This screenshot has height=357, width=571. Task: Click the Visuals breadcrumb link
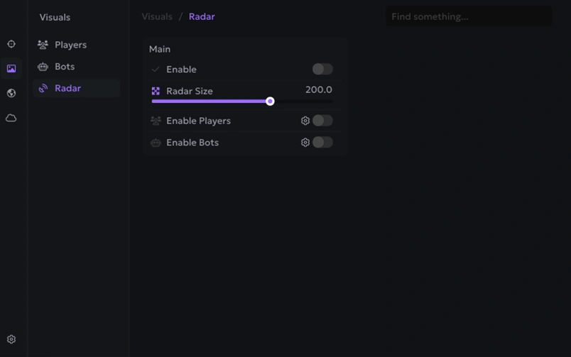[x=157, y=16]
